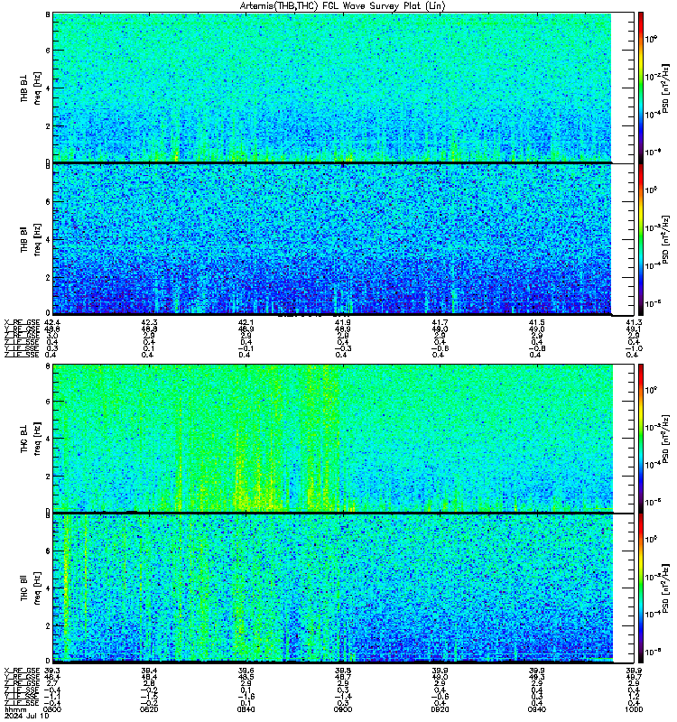Click the hhmm axis unit label
Image resolution: width=677 pixels, height=722 pixels.
(x=15, y=709)
